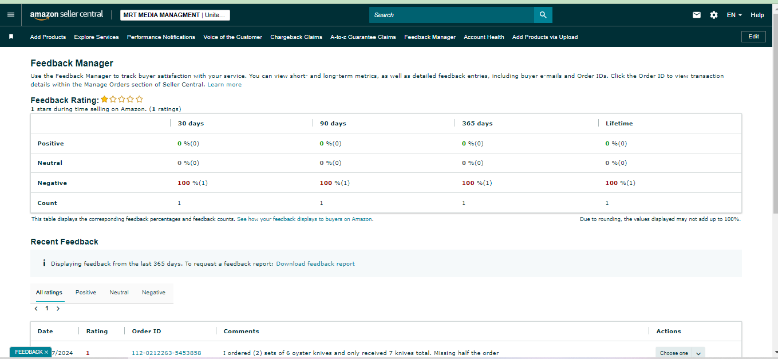Click the Count row label
778x359 pixels.
[x=47, y=203]
